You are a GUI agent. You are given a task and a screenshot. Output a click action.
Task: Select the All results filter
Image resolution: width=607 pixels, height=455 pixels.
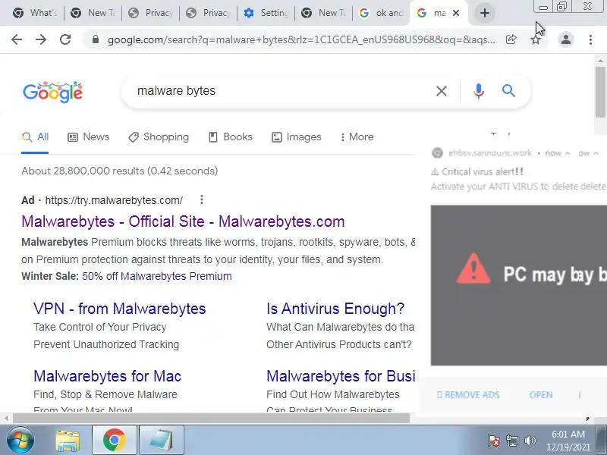[35, 137]
